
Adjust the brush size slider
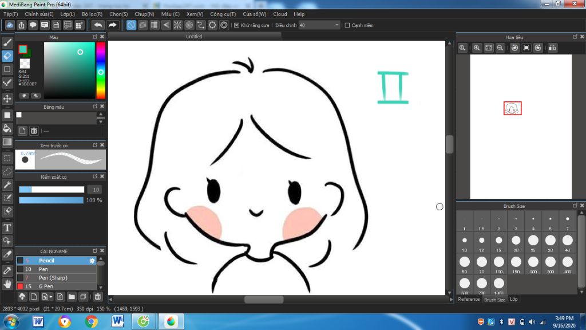[x=52, y=190]
